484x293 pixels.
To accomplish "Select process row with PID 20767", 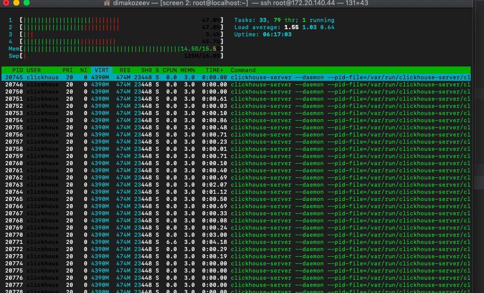I will [x=236, y=213].
